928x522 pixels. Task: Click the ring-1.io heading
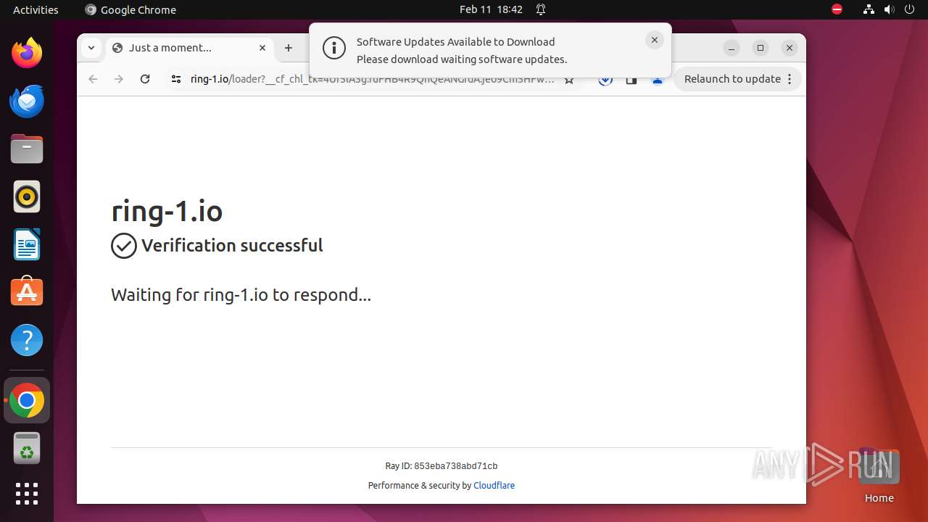pos(167,211)
